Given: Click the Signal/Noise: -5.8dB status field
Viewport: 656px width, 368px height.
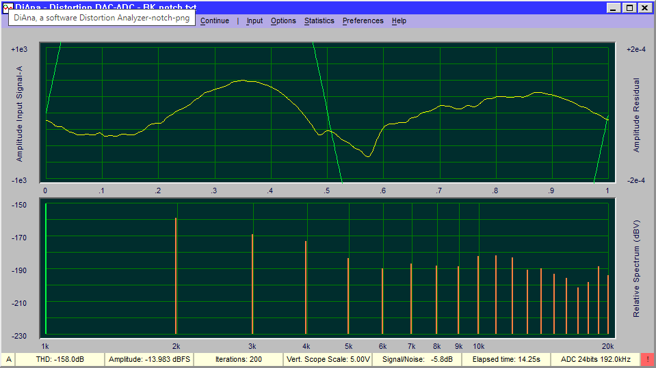Looking at the screenshot, I should (x=417, y=359).
